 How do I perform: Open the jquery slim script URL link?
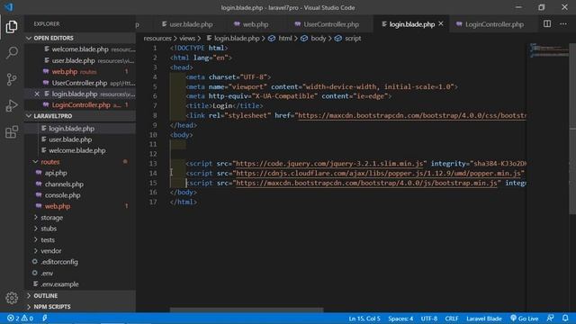pyautogui.click(x=329, y=164)
